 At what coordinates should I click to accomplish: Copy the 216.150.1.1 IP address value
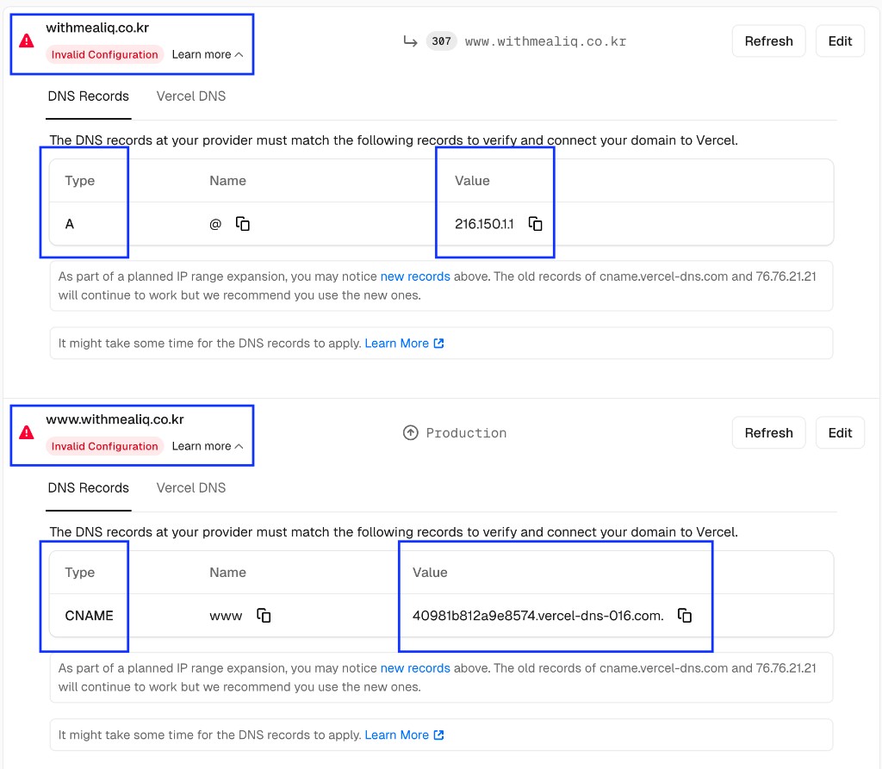click(535, 224)
